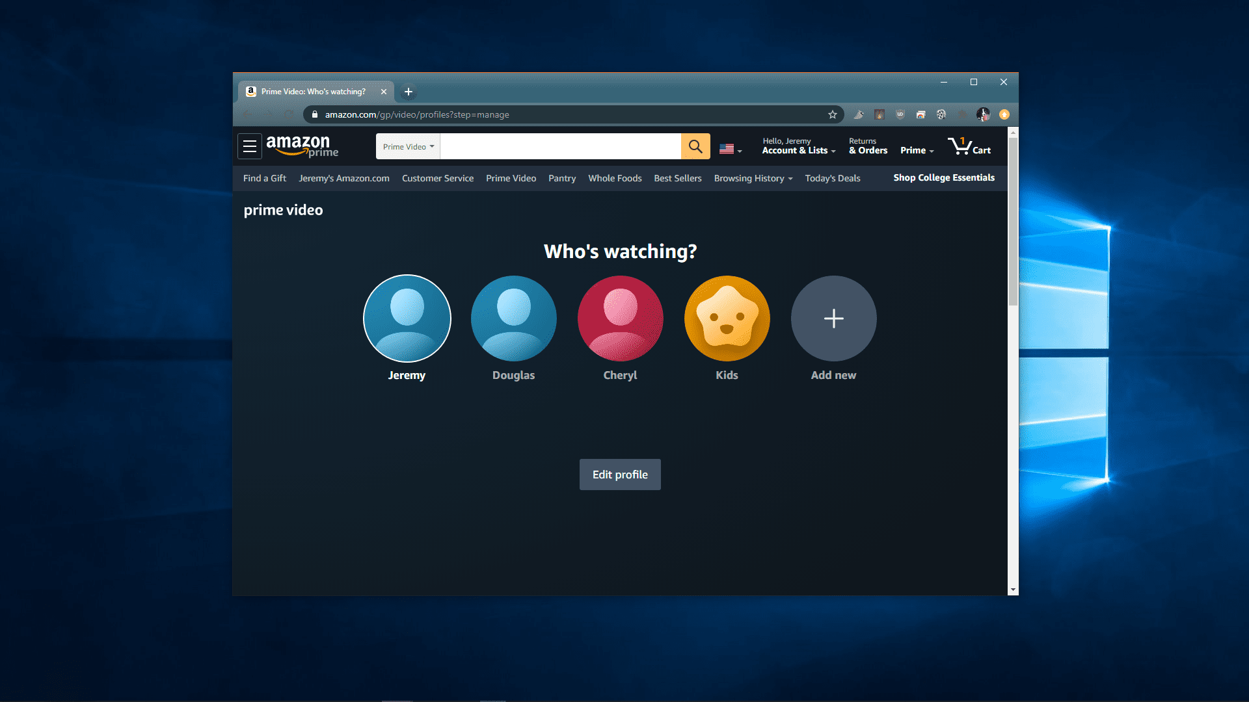Open the Pantry link
Image resolution: width=1249 pixels, height=702 pixels.
(562, 178)
